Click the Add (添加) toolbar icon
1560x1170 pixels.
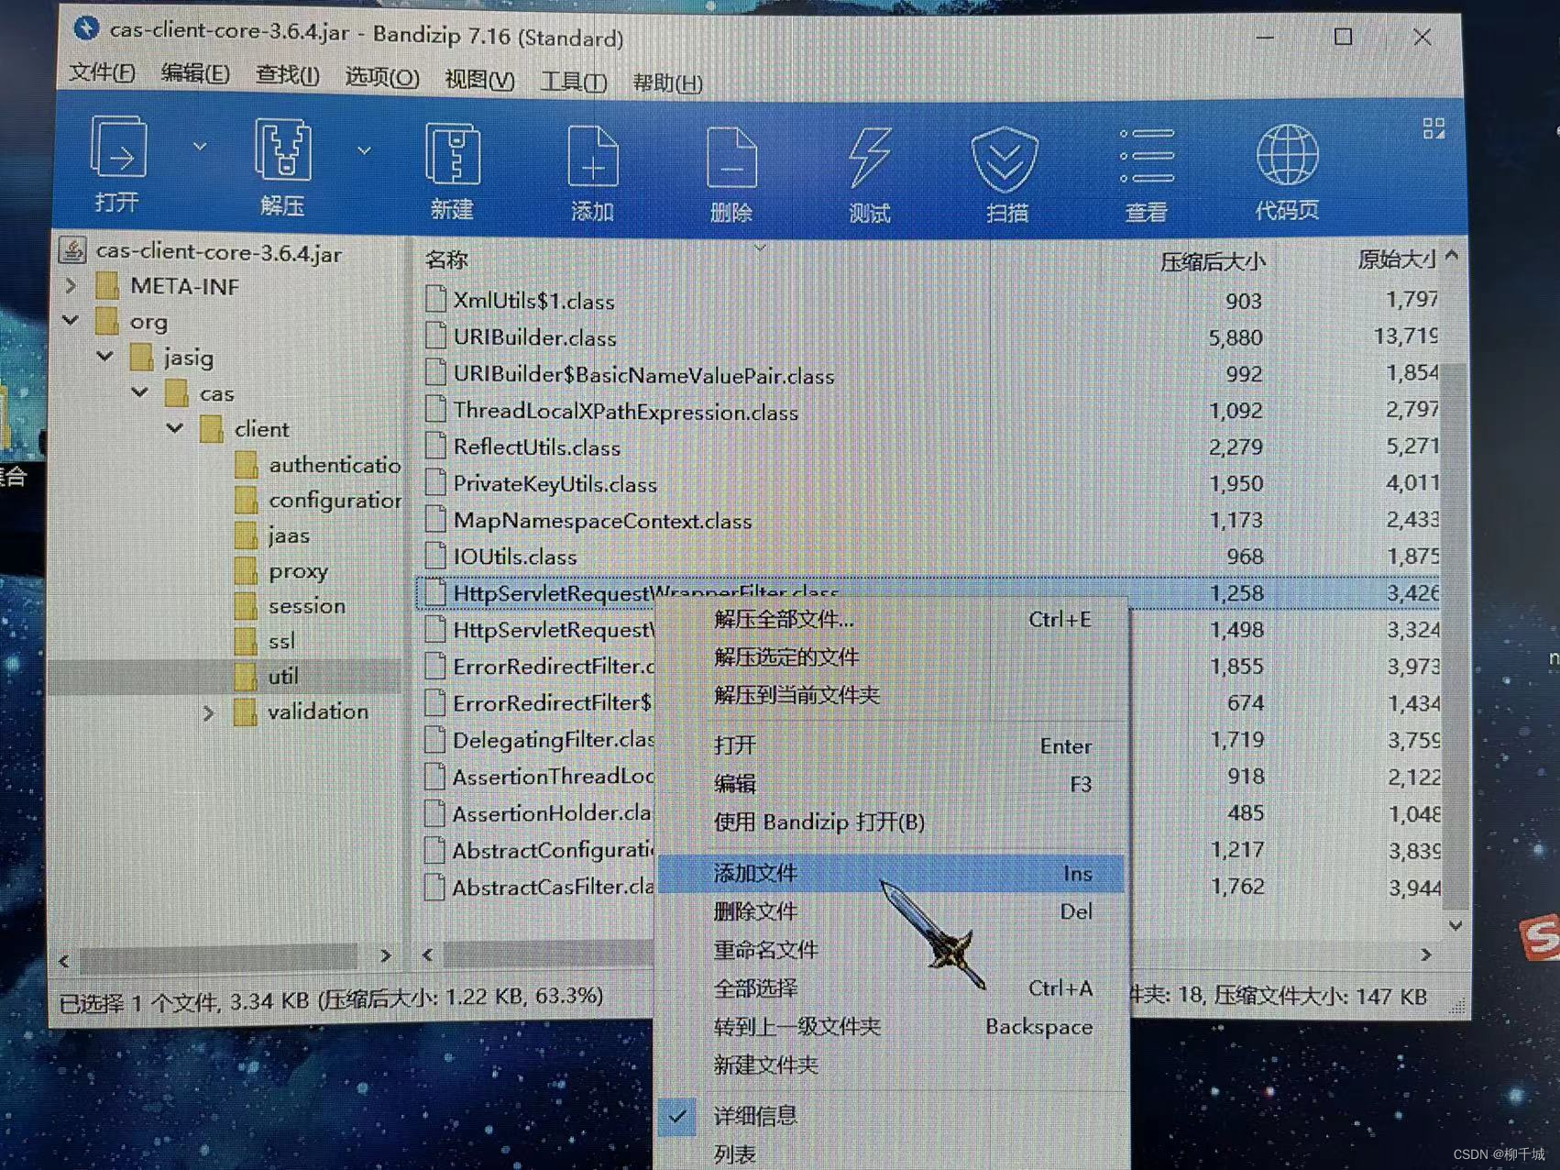[x=592, y=157]
